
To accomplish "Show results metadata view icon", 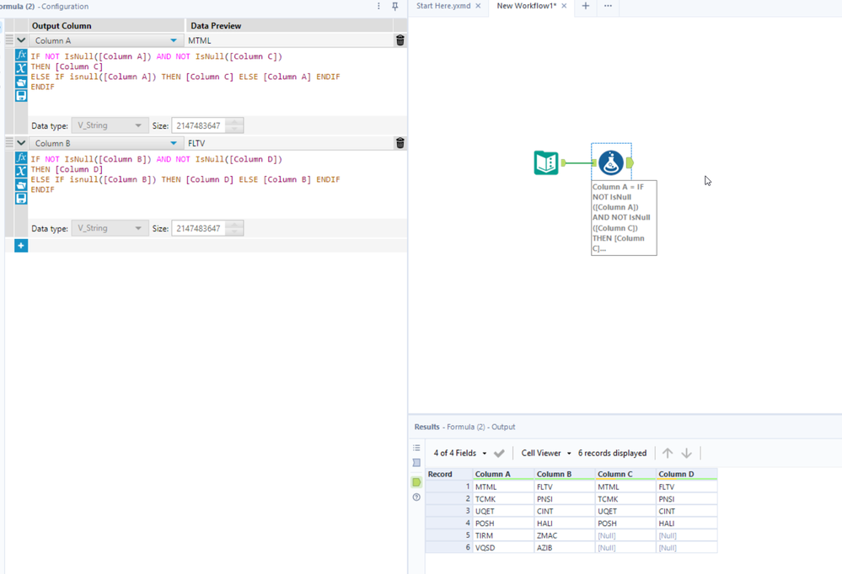I will click(416, 462).
